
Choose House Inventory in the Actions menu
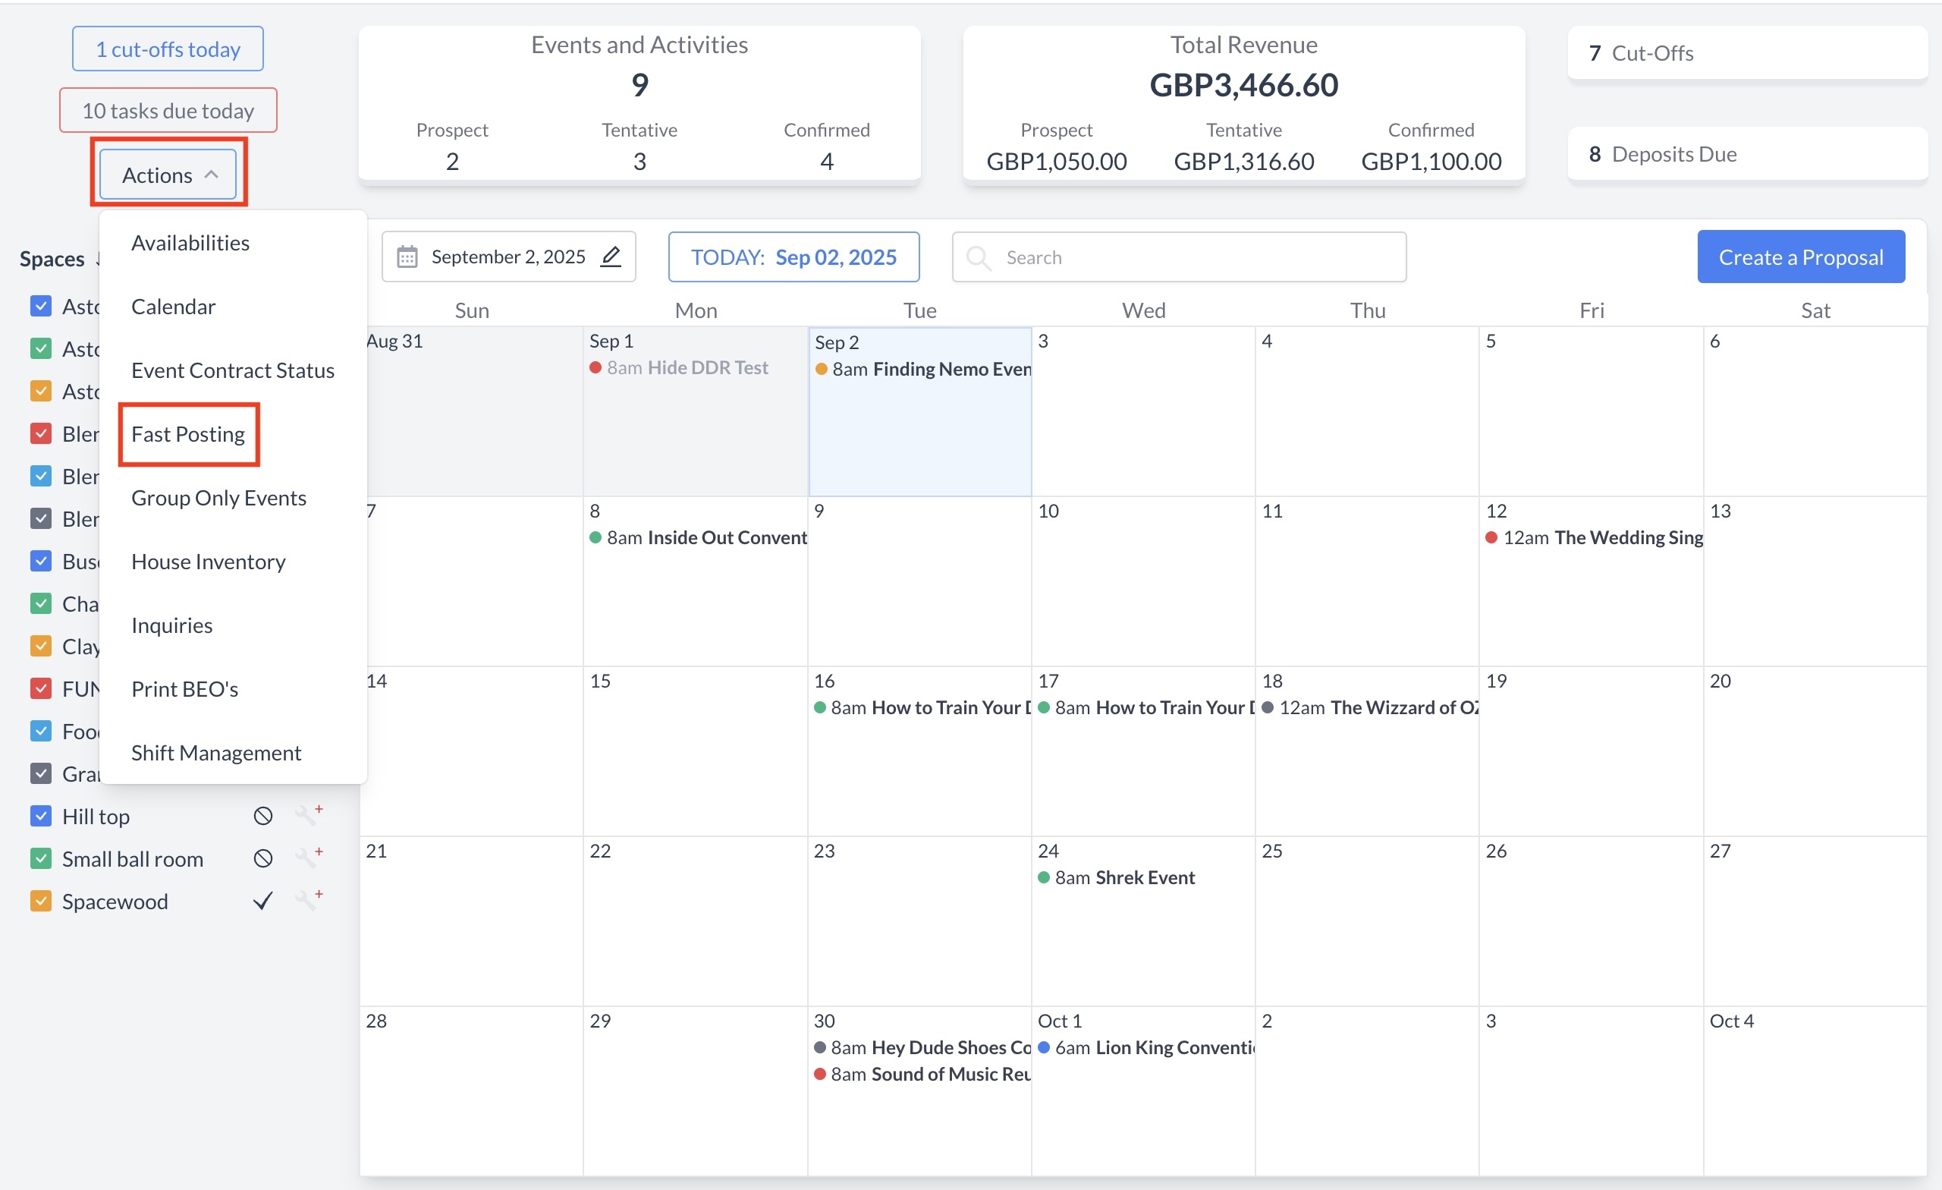click(208, 562)
